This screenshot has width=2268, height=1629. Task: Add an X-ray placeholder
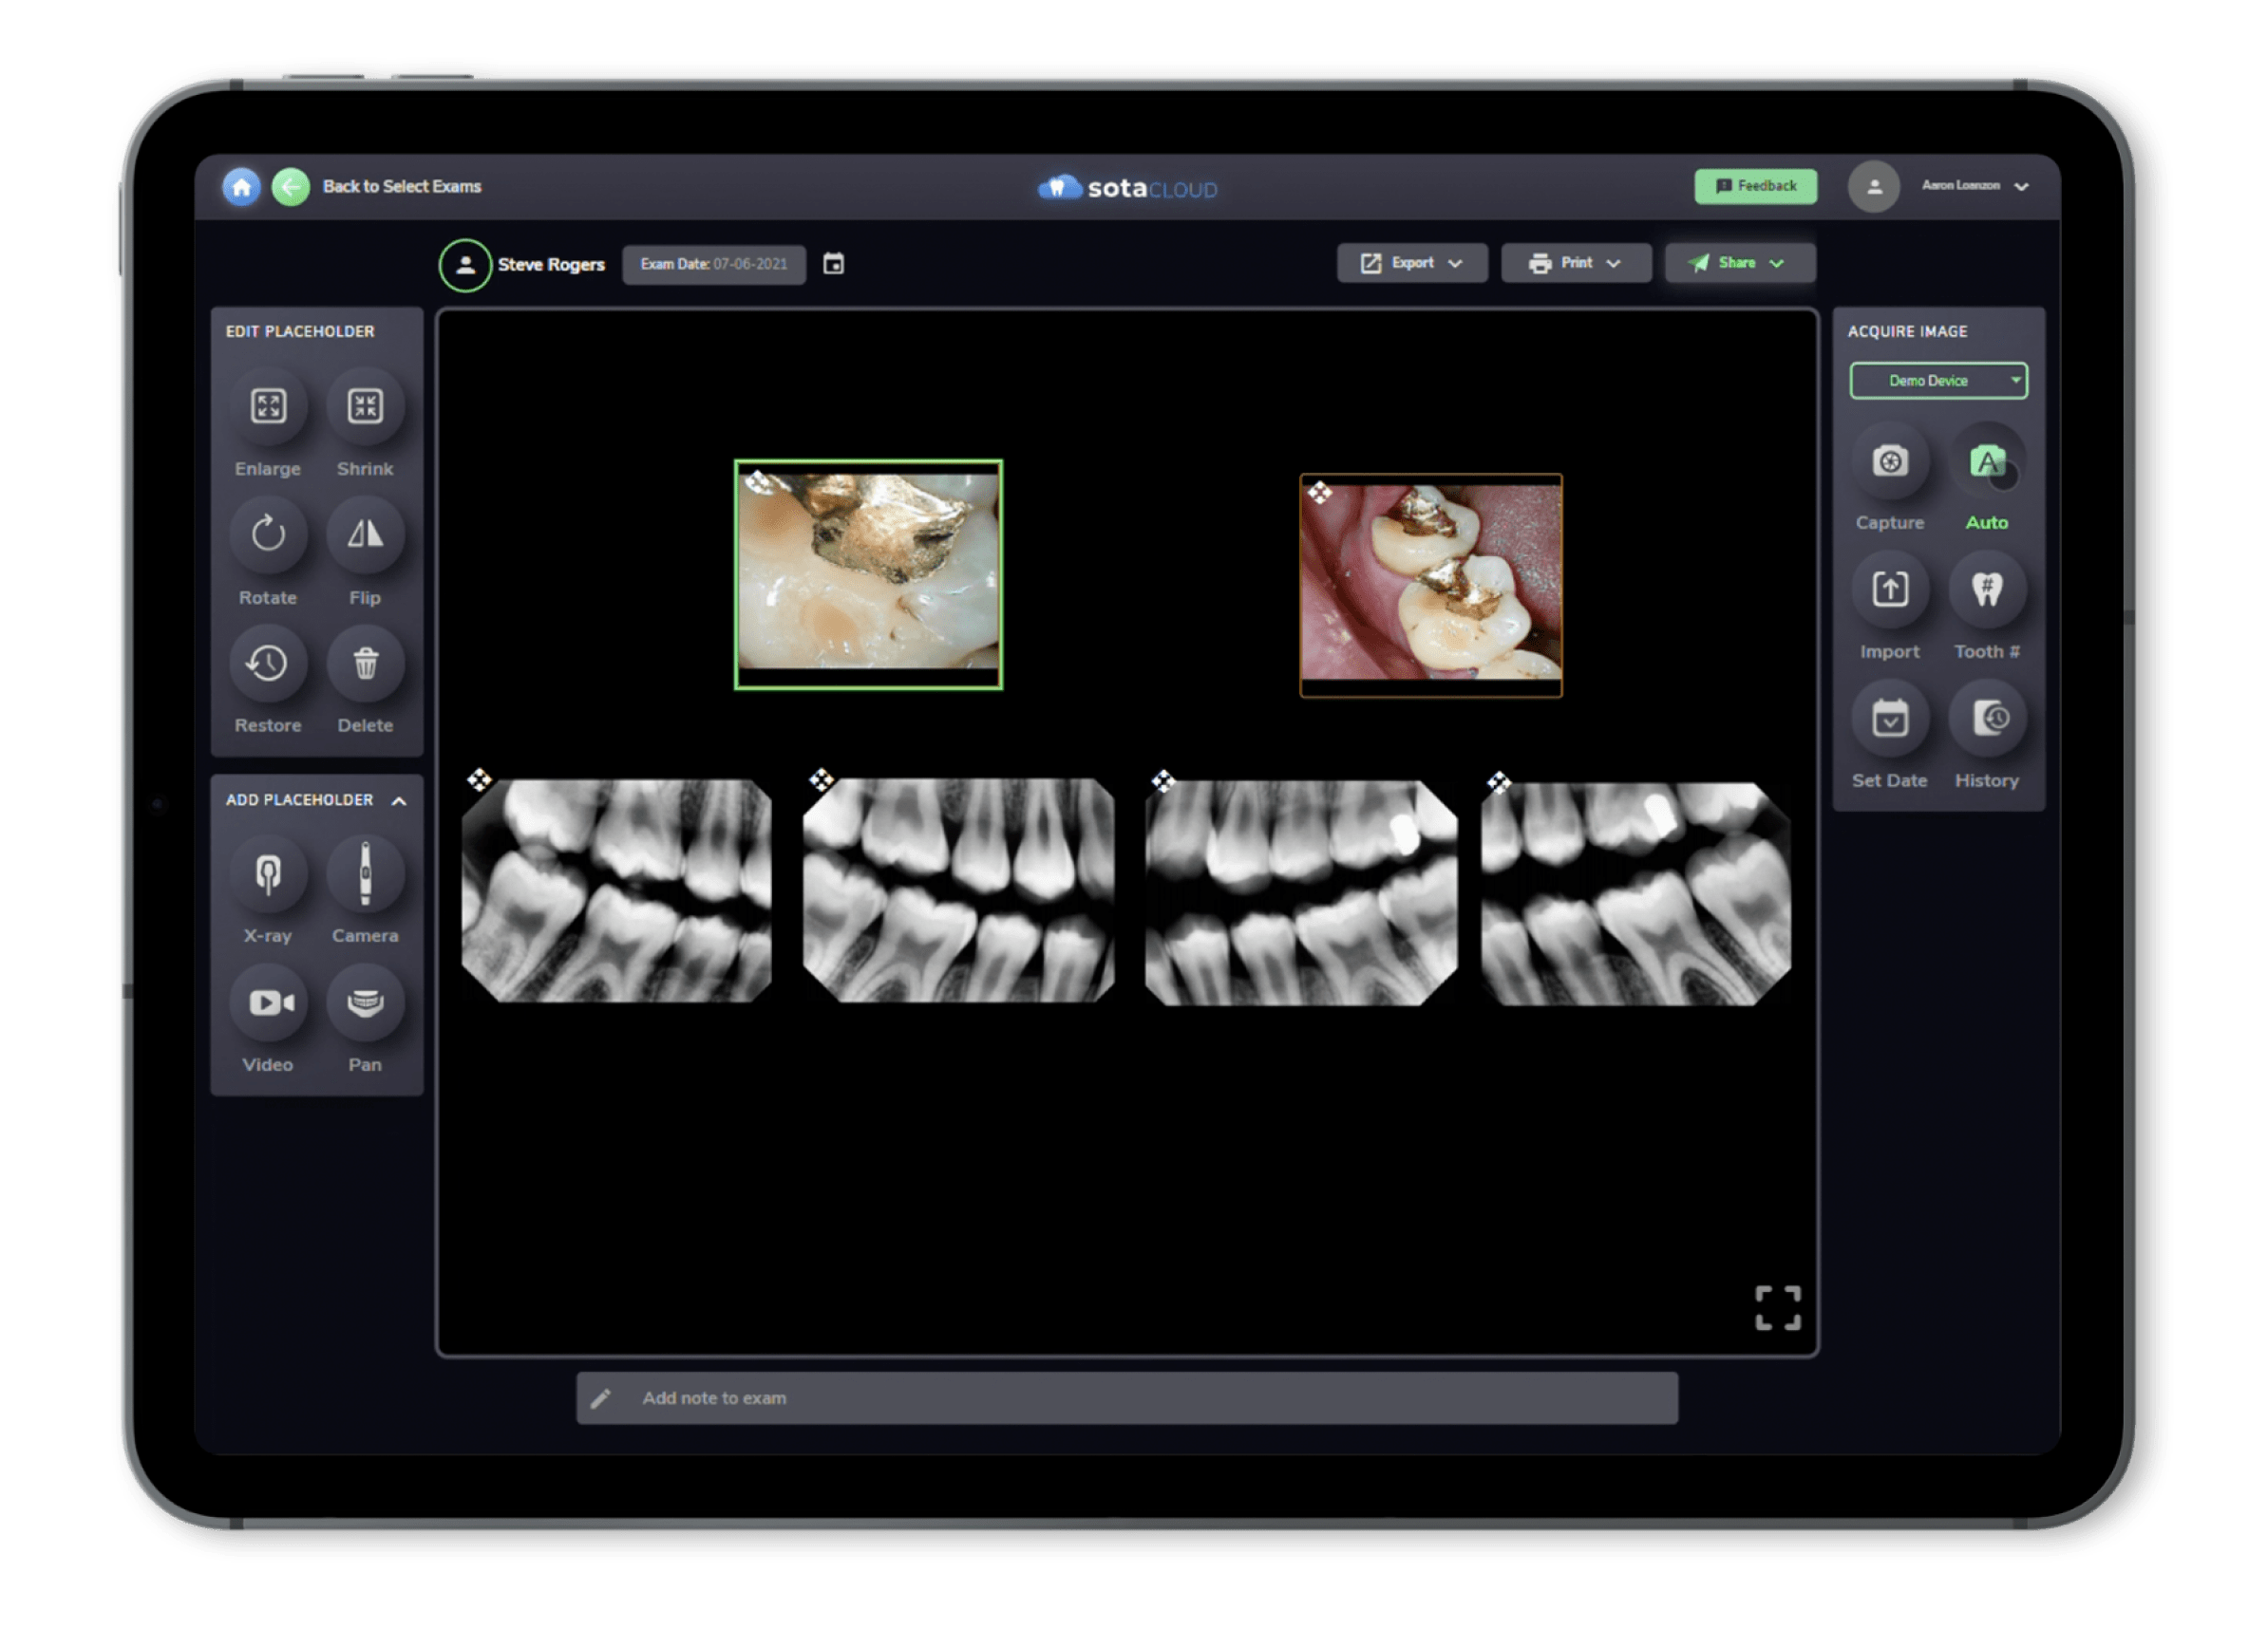pos(267,872)
